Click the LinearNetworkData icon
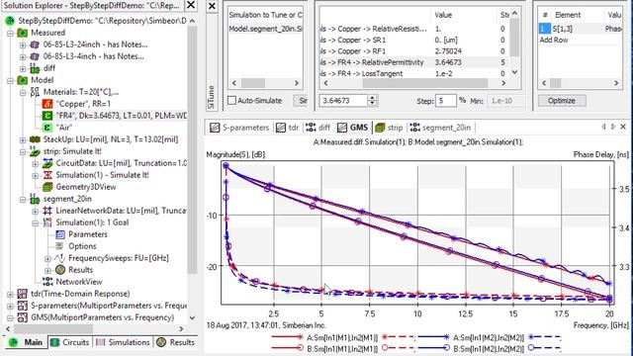This screenshot has height=356, width=633. 47,211
